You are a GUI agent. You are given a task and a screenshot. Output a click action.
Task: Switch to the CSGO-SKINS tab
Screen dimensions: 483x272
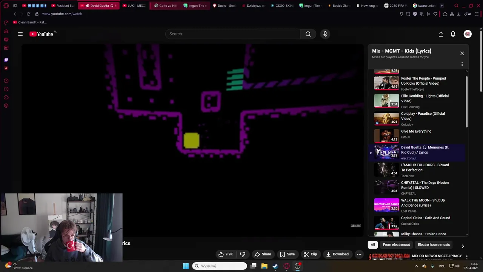(282, 6)
